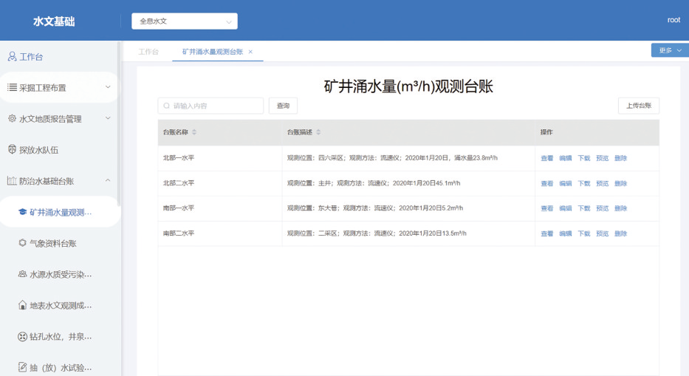Click the 水文基础 app title
The width and height of the screenshot is (689, 376).
(x=54, y=21)
